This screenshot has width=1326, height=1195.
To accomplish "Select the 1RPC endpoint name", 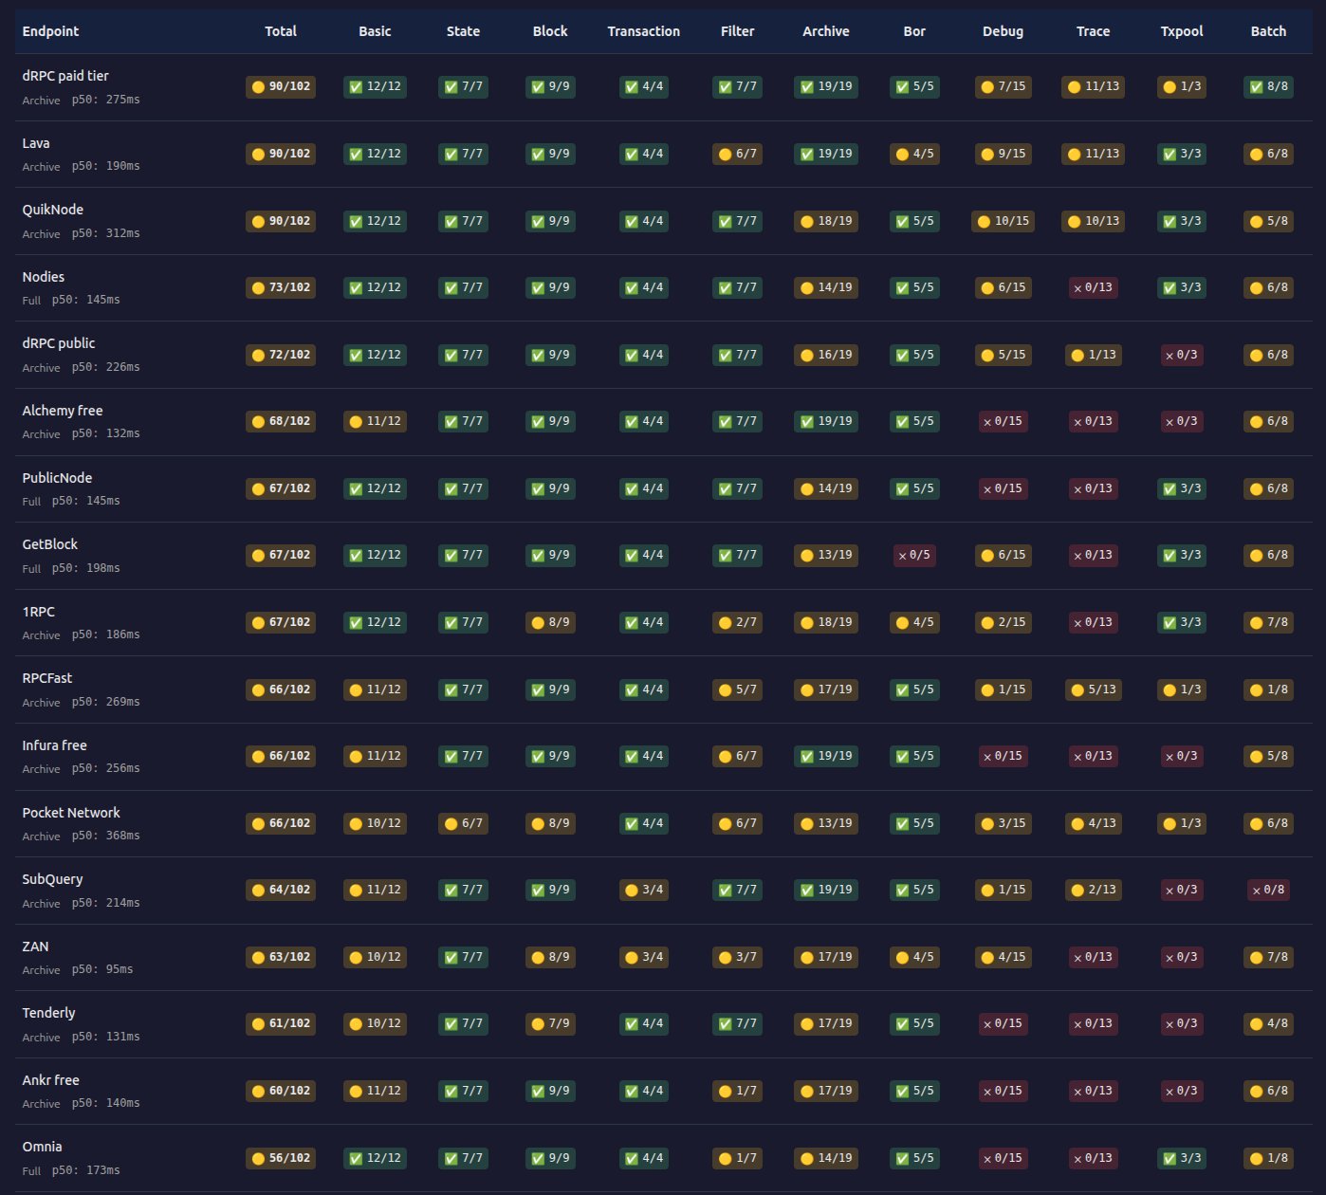I will click(39, 612).
